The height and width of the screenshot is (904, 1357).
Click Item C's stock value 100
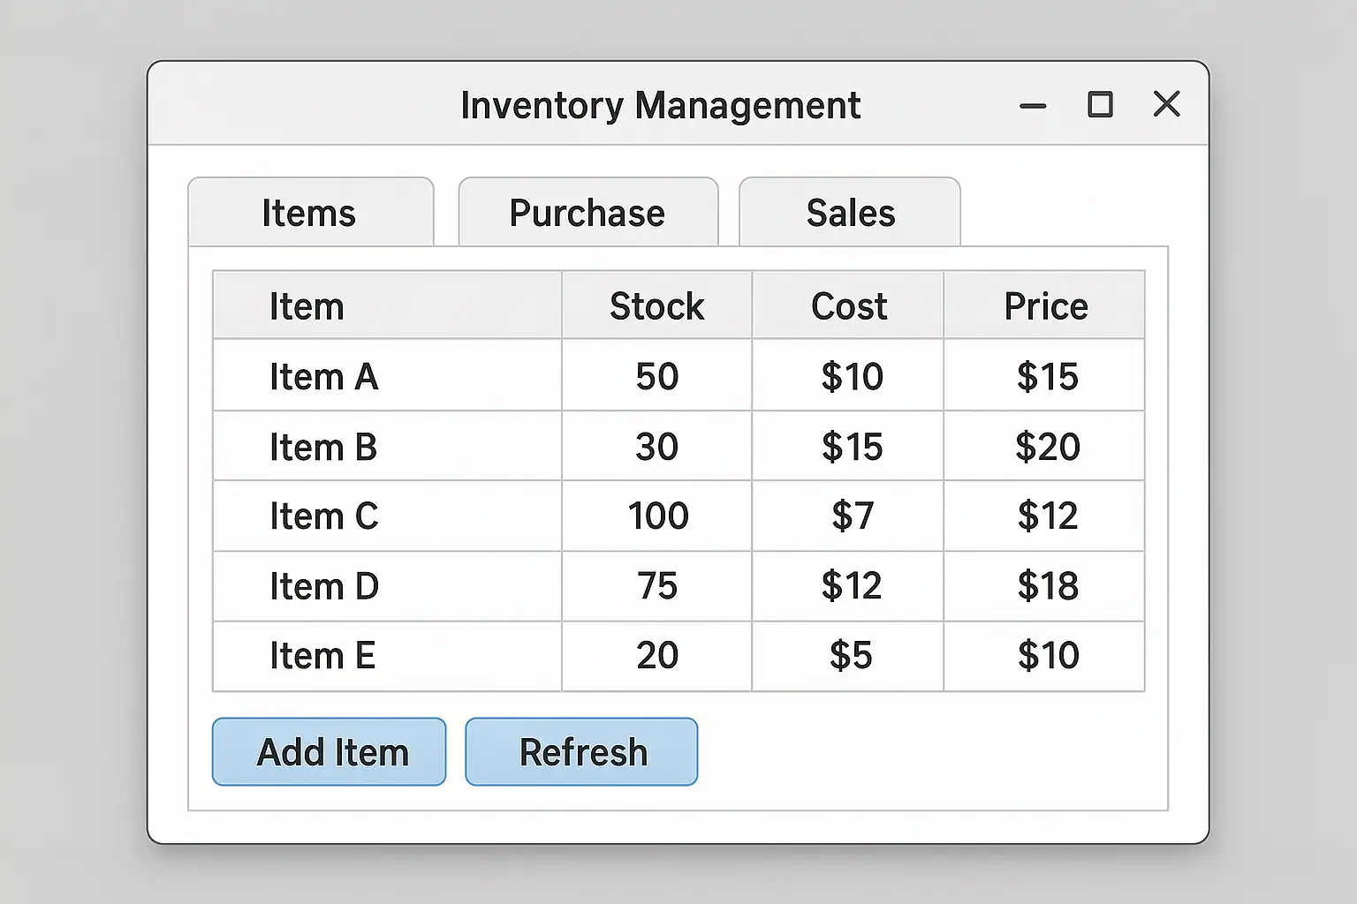[x=657, y=516]
